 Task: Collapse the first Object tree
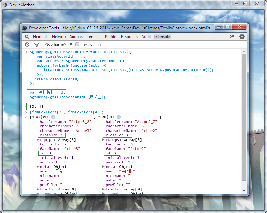(x=33, y=117)
